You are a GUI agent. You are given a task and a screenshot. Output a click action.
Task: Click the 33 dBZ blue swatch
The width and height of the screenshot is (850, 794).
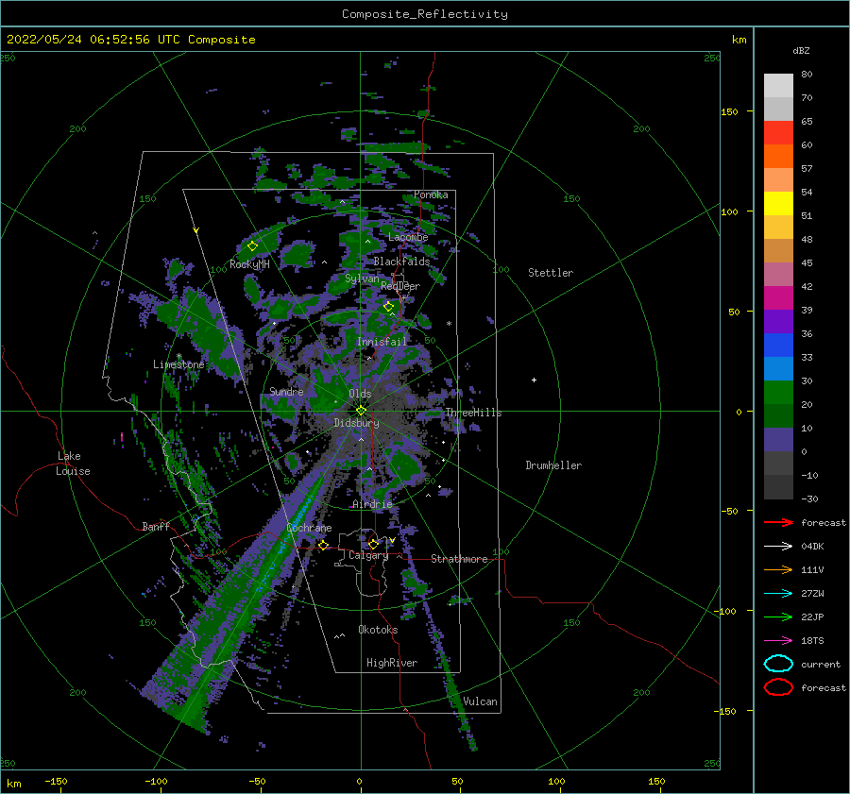click(x=778, y=345)
